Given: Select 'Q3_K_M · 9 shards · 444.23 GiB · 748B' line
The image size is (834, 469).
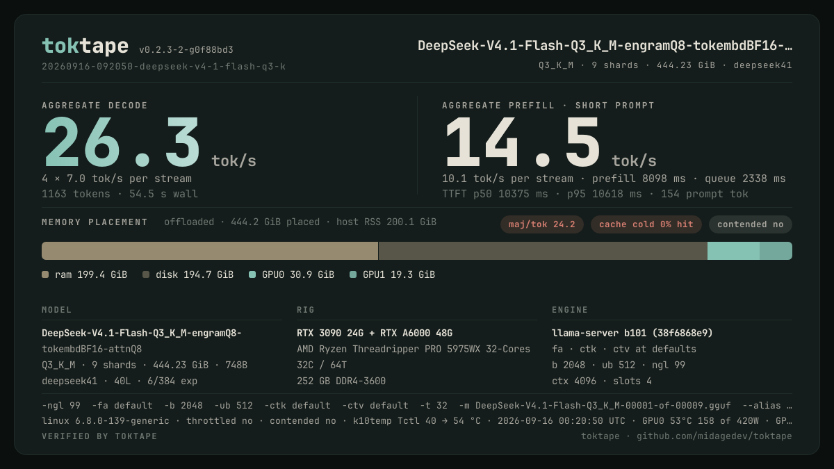Looking at the screenshot, I should point(145,365).
